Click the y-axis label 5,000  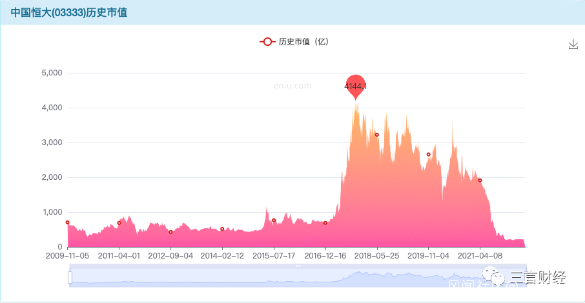pos(52,73)
